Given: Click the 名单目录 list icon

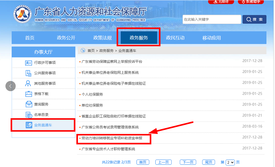Looking at the screenshot, I should pos(29,115).
